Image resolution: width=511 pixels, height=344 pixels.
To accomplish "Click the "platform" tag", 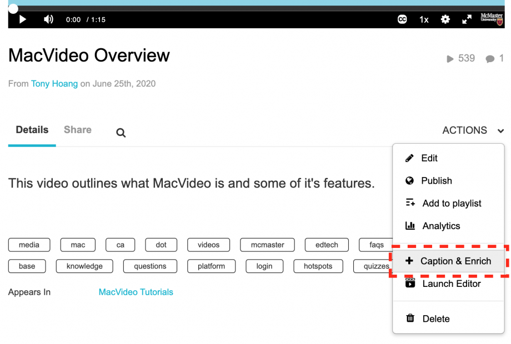I will click(211, 266).
